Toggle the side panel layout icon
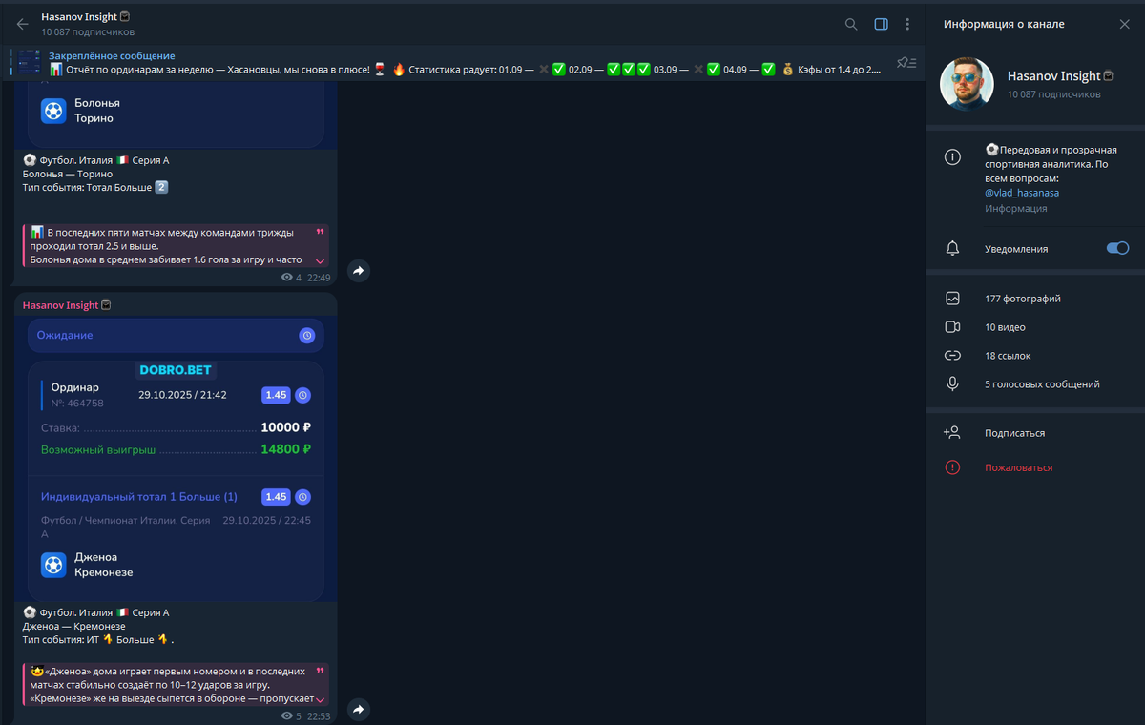The width and height of the screenshot is (1145, 725). [881, 24]
